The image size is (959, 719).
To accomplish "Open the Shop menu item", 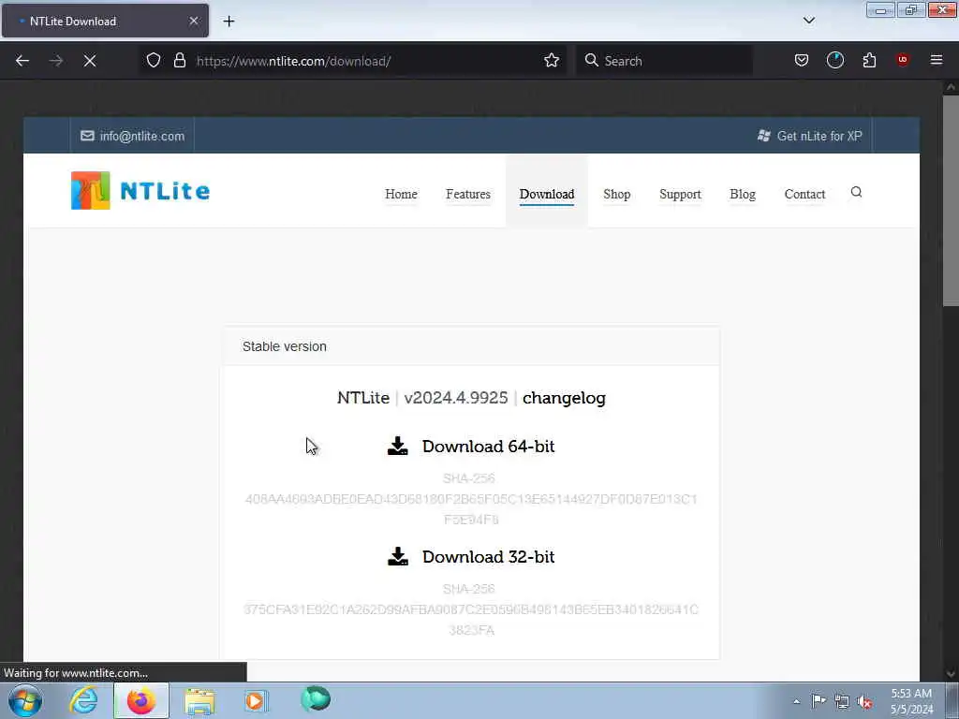I will (616, 194).
